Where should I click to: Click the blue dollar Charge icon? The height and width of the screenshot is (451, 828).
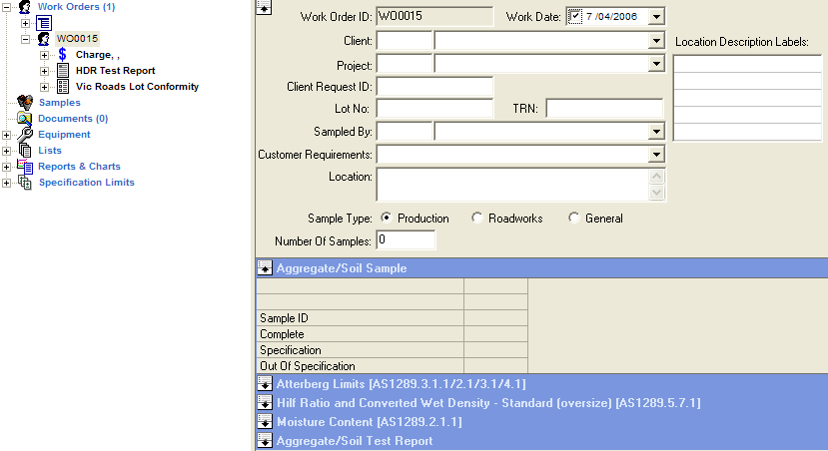click(x=63, y=55)
